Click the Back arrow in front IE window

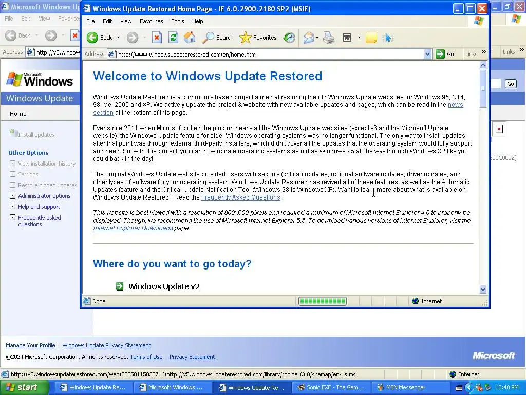coord(92,38)
